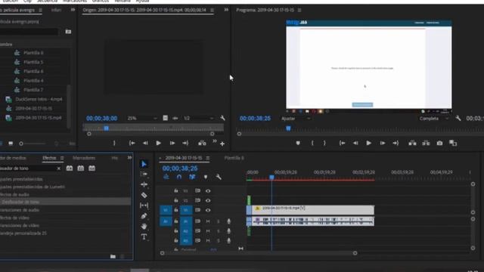Step back one frame in Program monitor
The height and width of the screenshot is (272, 484).
(355, 143)
